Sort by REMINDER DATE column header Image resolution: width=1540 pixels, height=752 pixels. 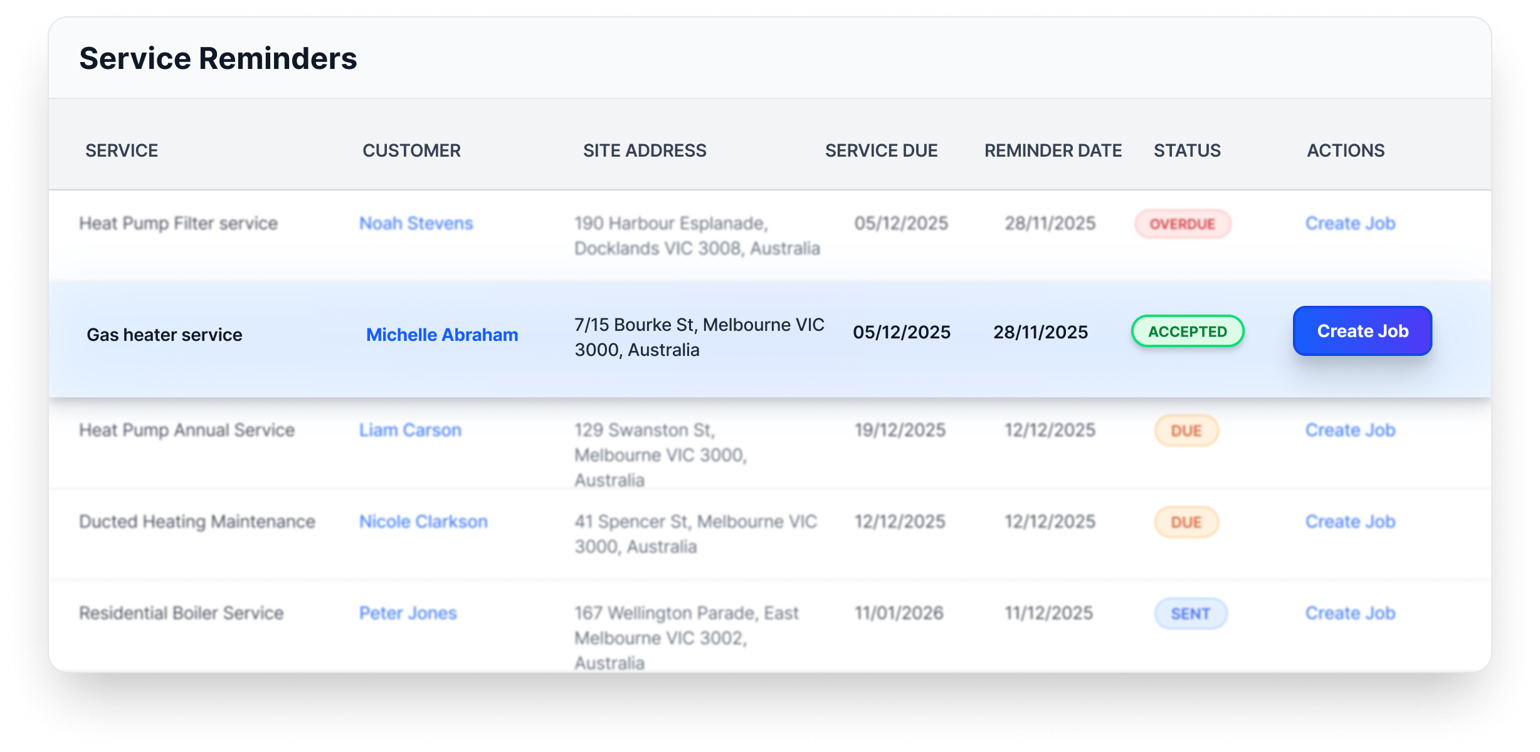coord(1053,150)
